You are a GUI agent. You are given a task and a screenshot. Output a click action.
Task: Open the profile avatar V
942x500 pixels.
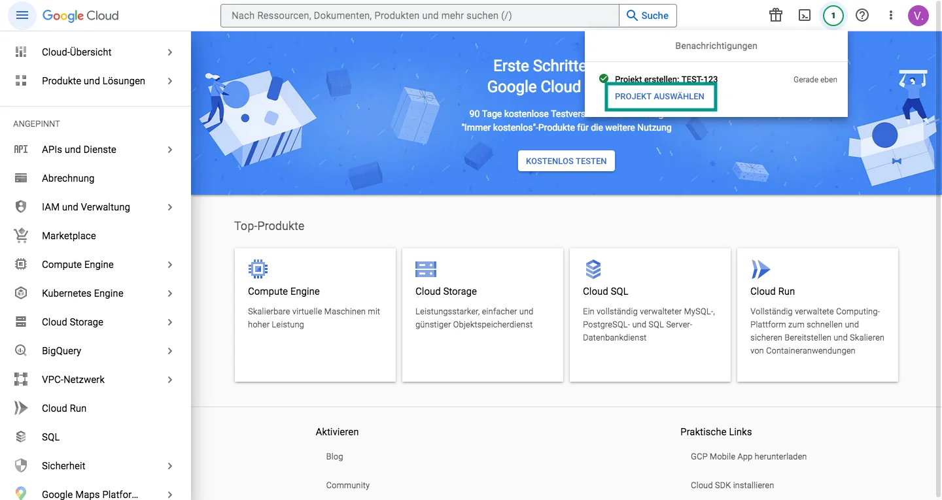(918, 15)
